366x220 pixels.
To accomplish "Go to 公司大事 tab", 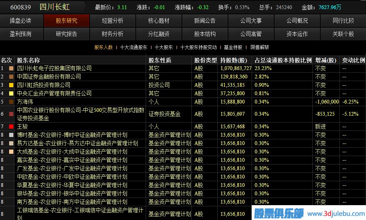I will 251,21.
